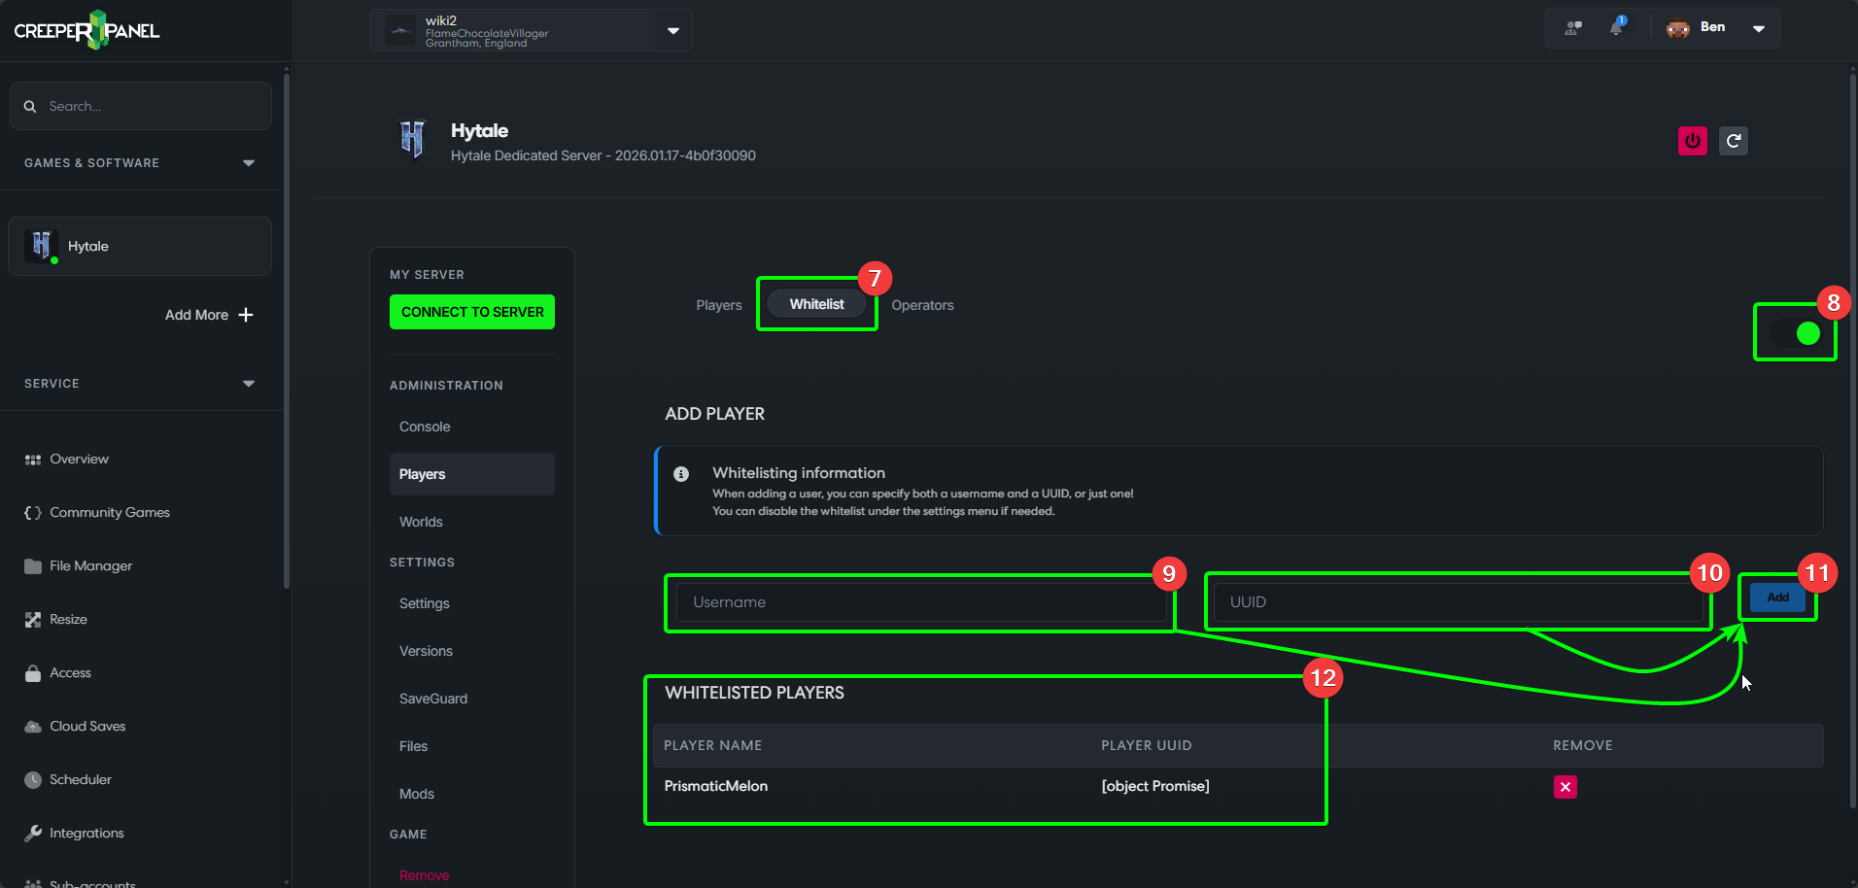The height and width of the screenshot is (888, 1858).
Task: Open File Manager from the sidebar
Action: (90, 565)
